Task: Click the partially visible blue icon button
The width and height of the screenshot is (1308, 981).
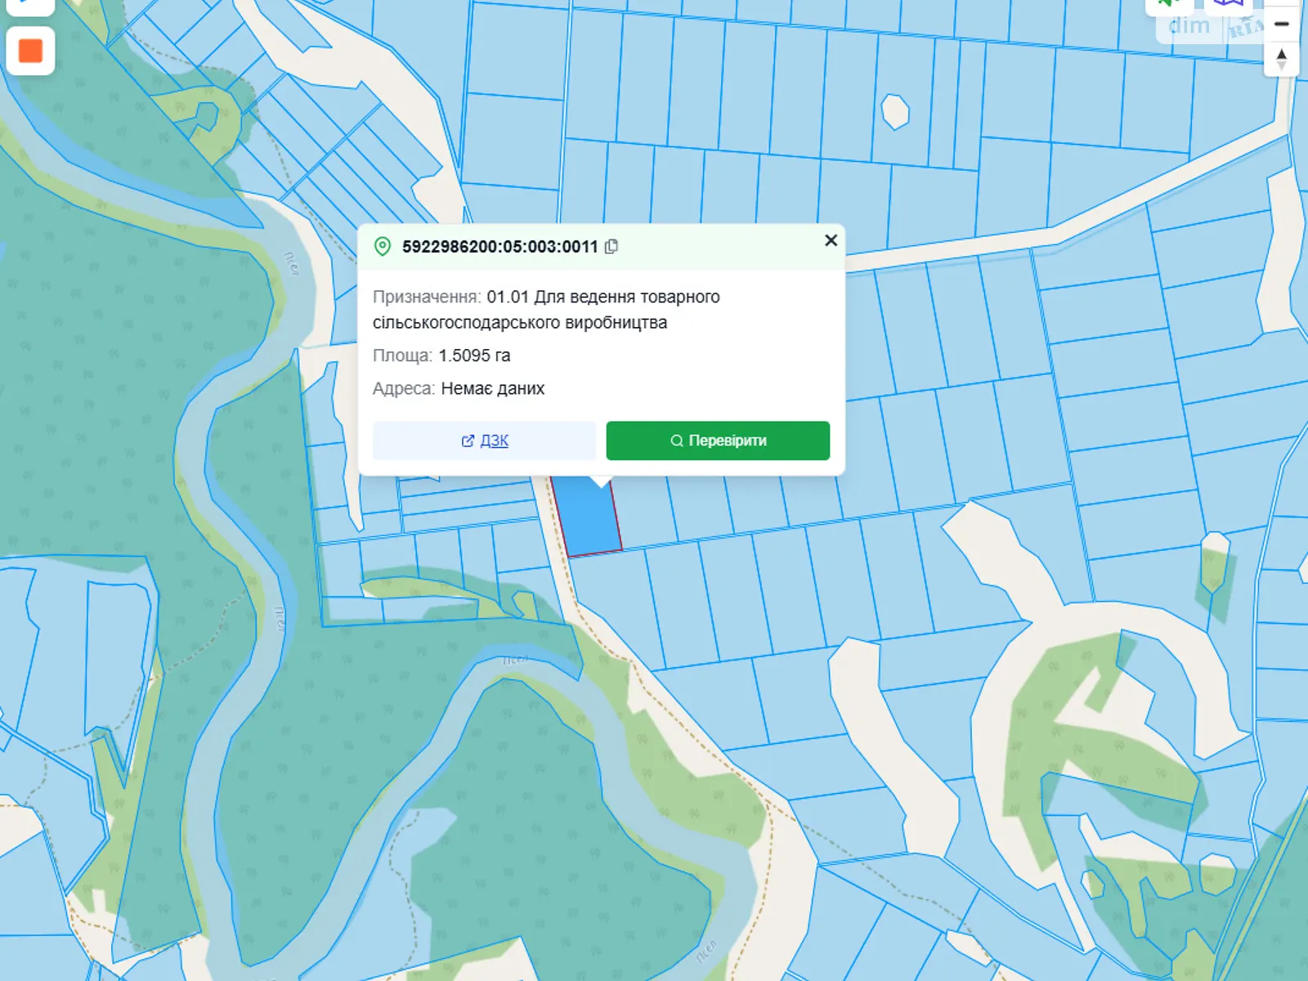Action: 30,5
